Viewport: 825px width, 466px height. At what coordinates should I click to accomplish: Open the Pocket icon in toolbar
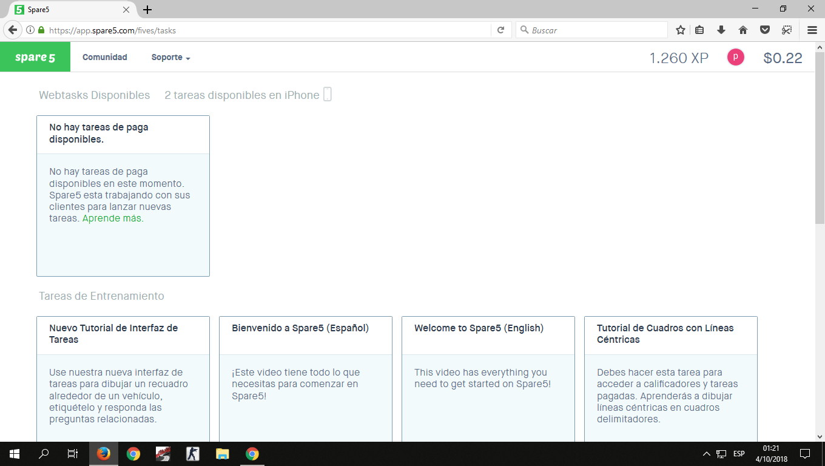point(765,30)
